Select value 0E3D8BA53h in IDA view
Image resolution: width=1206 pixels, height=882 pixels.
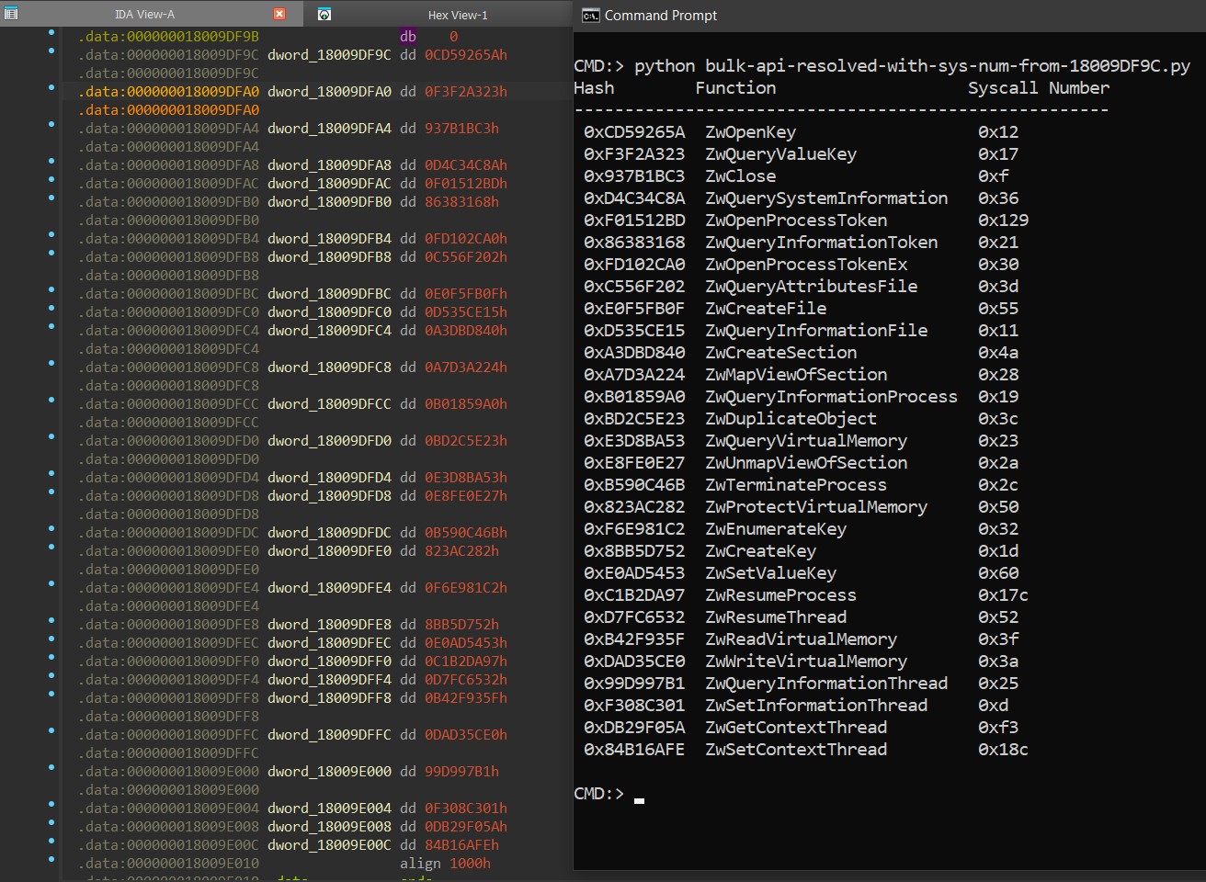coord(466,478)
